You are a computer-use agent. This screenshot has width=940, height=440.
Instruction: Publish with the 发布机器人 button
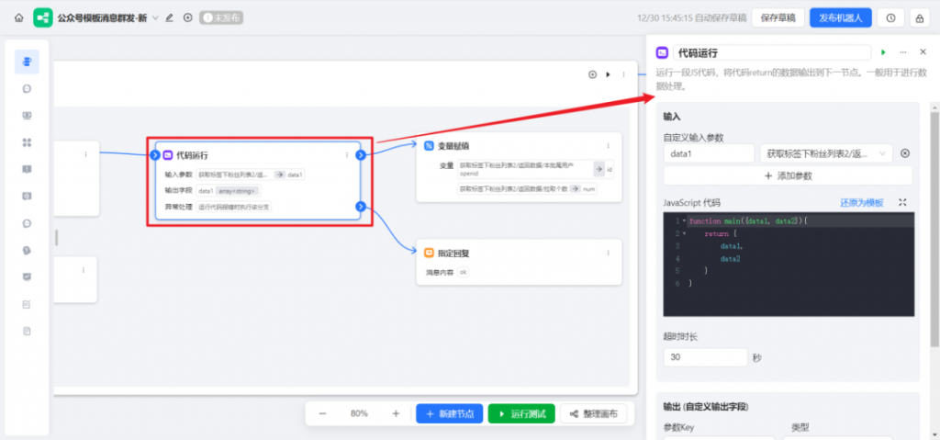(x=841, y=18)
